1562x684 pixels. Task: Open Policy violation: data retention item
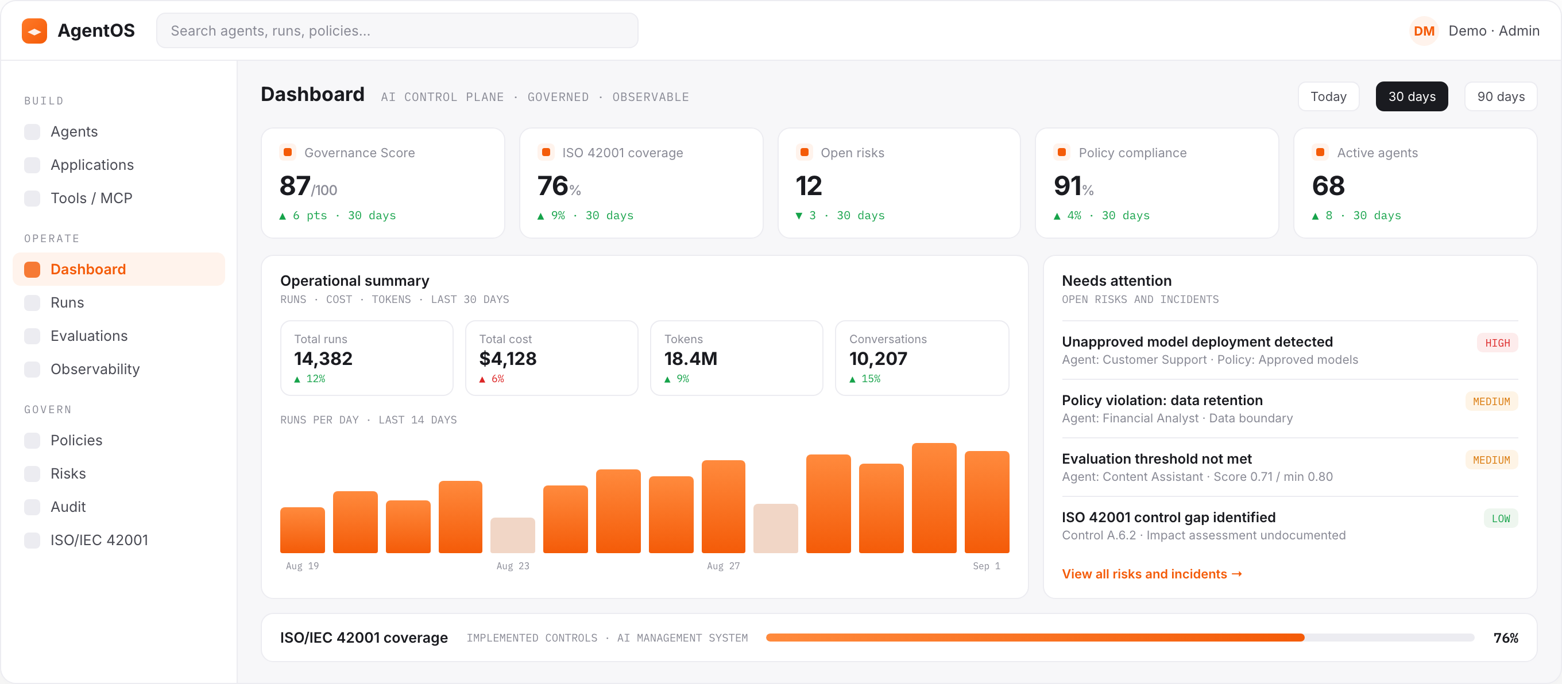1290,409
